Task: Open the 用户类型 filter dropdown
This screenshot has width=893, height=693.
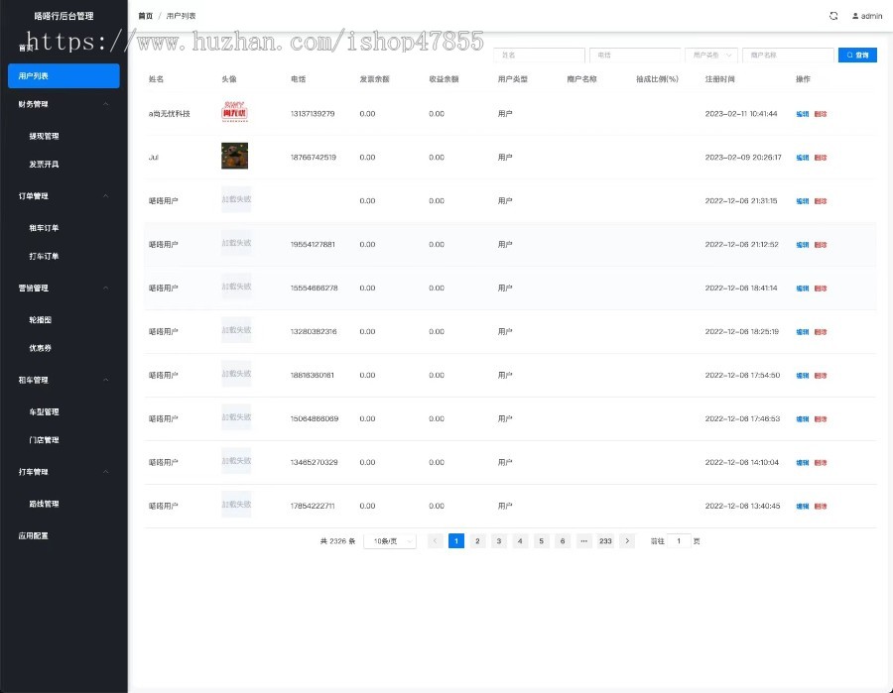Action: 711,55
